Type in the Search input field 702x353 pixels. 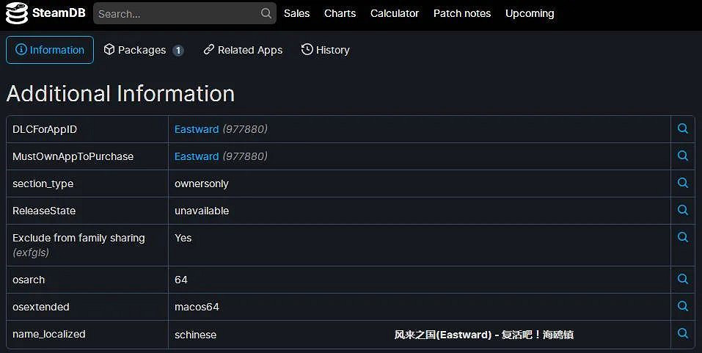tap(176, 13)
